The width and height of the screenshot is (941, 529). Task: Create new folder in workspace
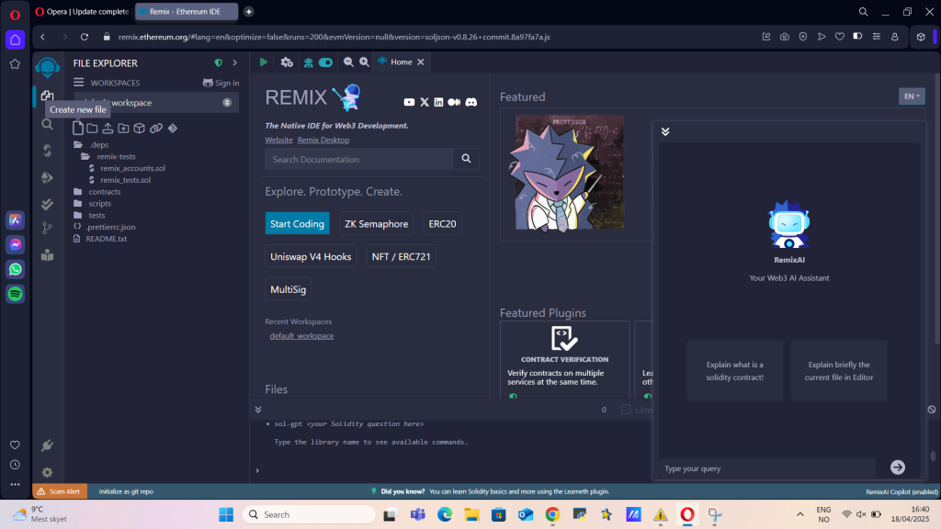click(92, 128)
